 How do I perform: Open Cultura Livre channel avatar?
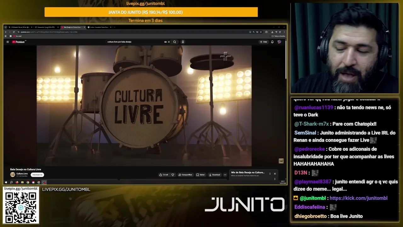pyautogui.click(x=13, y=175)
